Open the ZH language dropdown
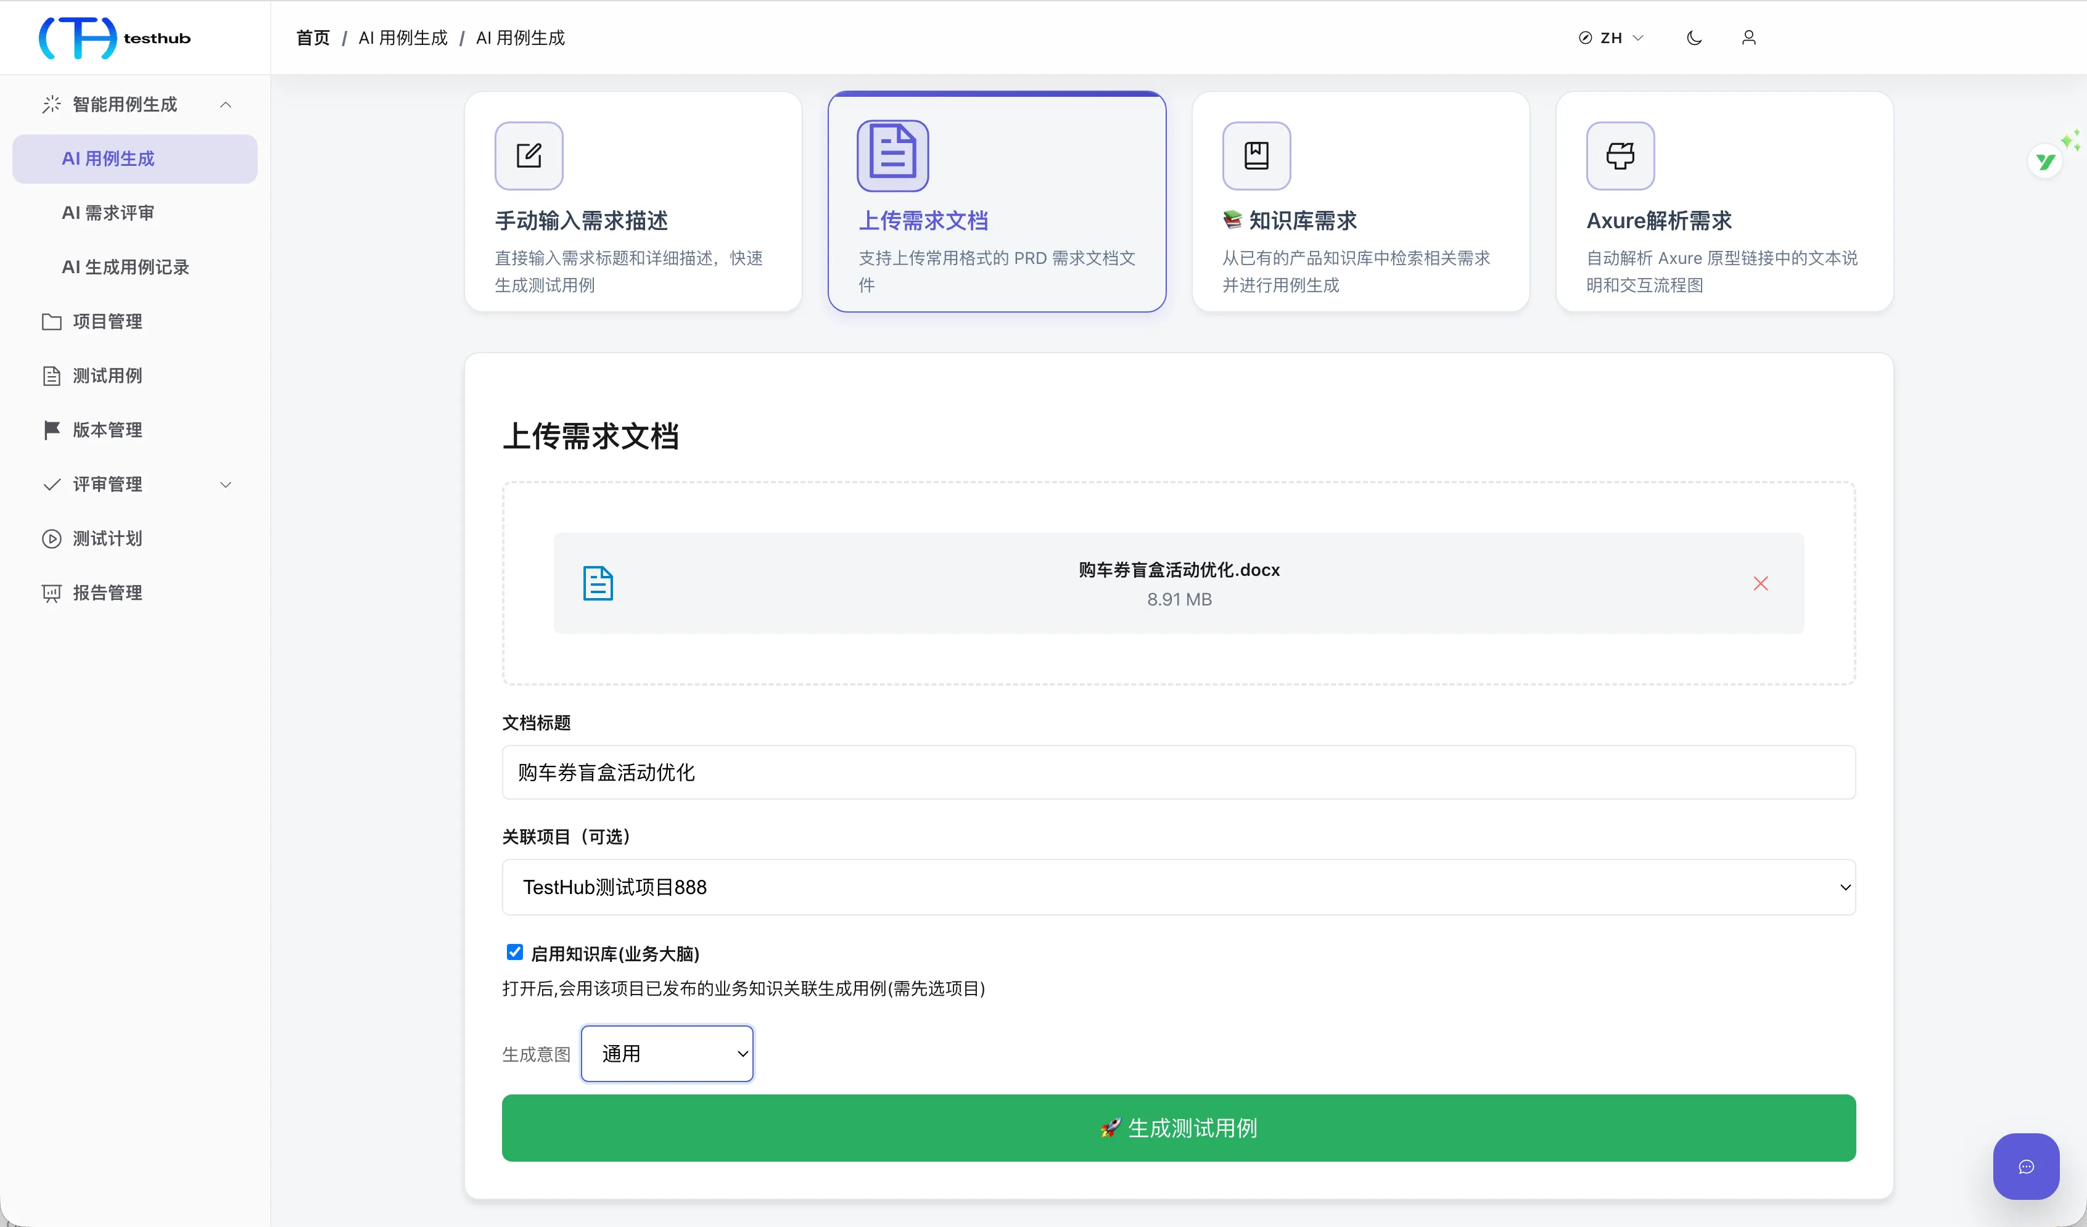2087x1227 pixels. point(1611,38)
